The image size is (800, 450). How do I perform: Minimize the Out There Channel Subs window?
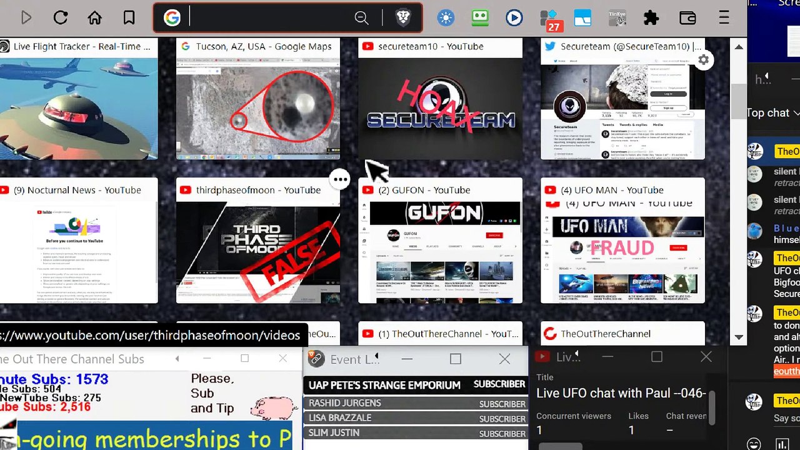click(207, 359)
